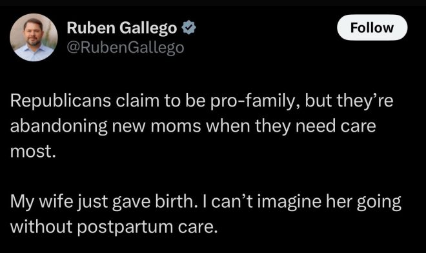
Task: Click the word "most." ending first paragraph
Action: point(33,152)
